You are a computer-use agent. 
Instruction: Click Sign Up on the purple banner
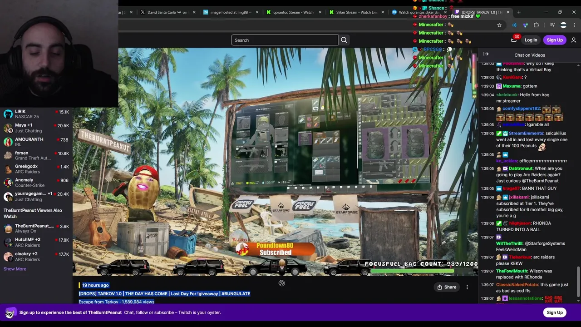[x=555, y=312]
